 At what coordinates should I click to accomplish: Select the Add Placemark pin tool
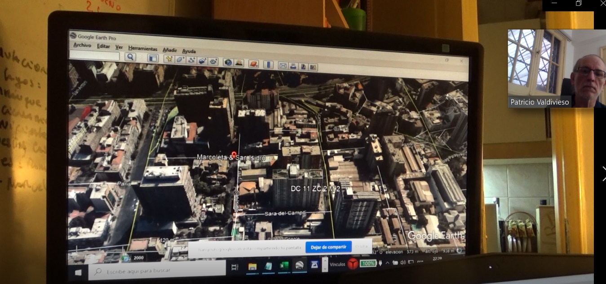click(x=169, y=59)
